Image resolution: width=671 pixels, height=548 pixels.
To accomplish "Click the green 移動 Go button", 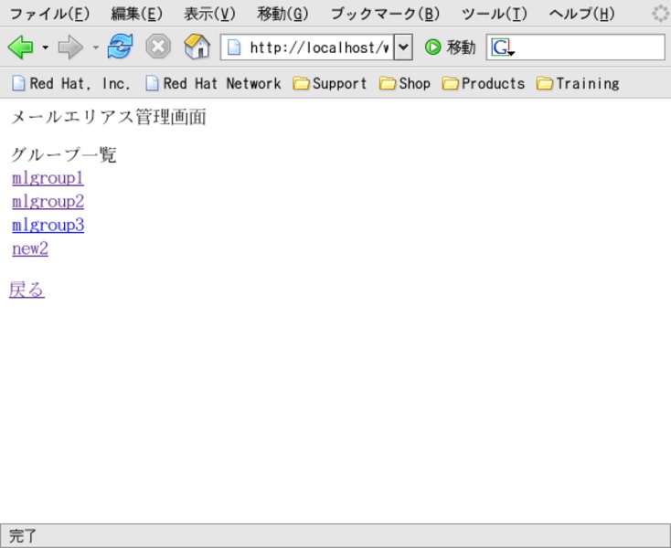I will tap(450, 47).
